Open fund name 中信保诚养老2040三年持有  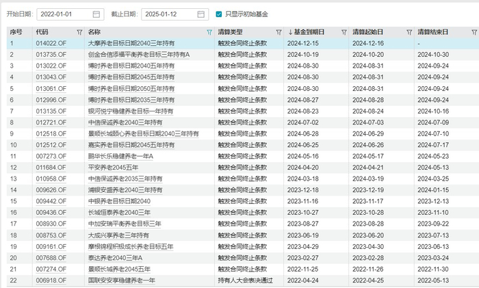pos(125,122)
